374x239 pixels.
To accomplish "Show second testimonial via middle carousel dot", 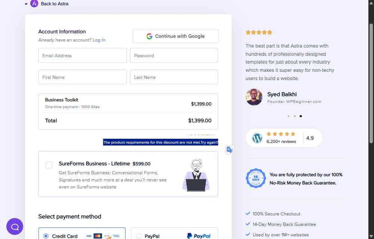I will (295, 116).
